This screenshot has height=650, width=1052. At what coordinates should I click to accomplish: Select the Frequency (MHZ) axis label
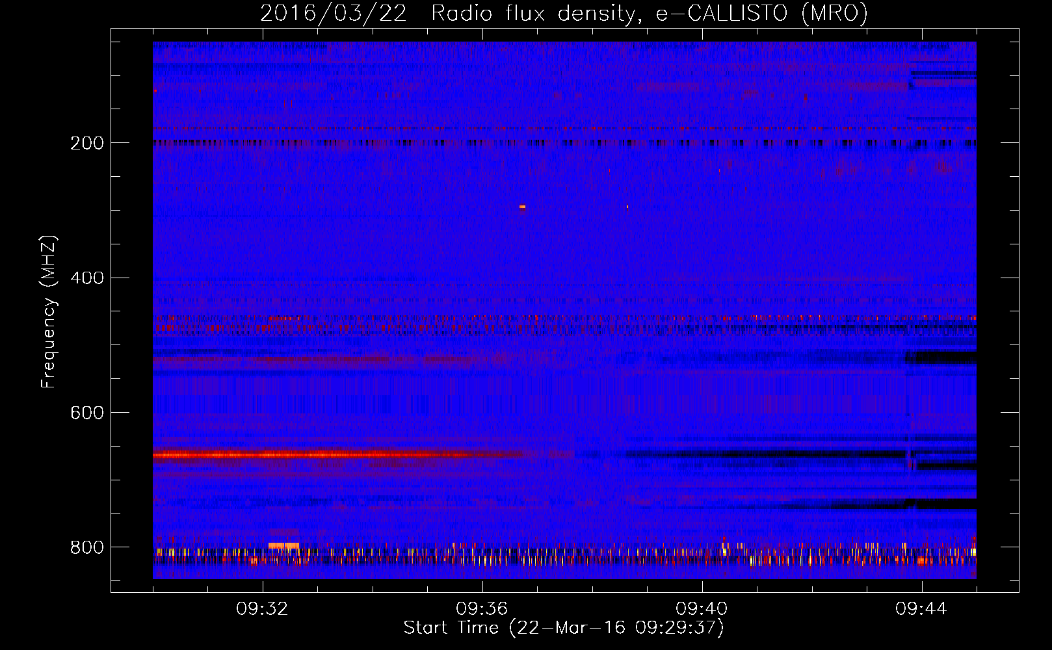point(49,312)
